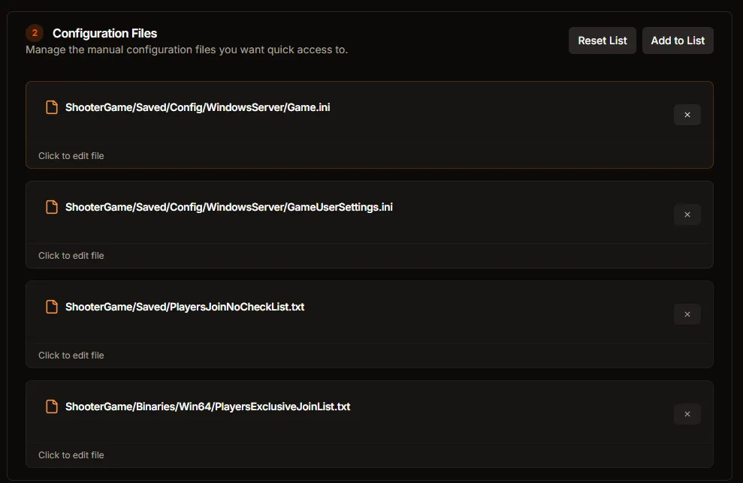This screenshot has height=483, width=743.
Task: Click the PlayersExclusiveJoinList.txt file name
Action: point(207,406)
